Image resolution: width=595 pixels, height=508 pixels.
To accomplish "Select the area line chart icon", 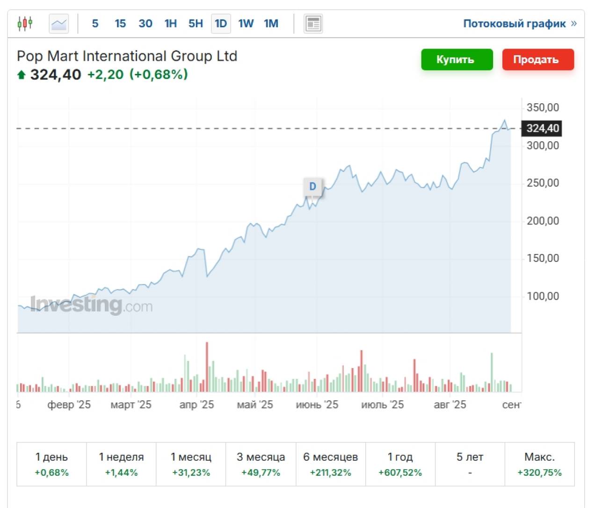I will pos(59,23).
